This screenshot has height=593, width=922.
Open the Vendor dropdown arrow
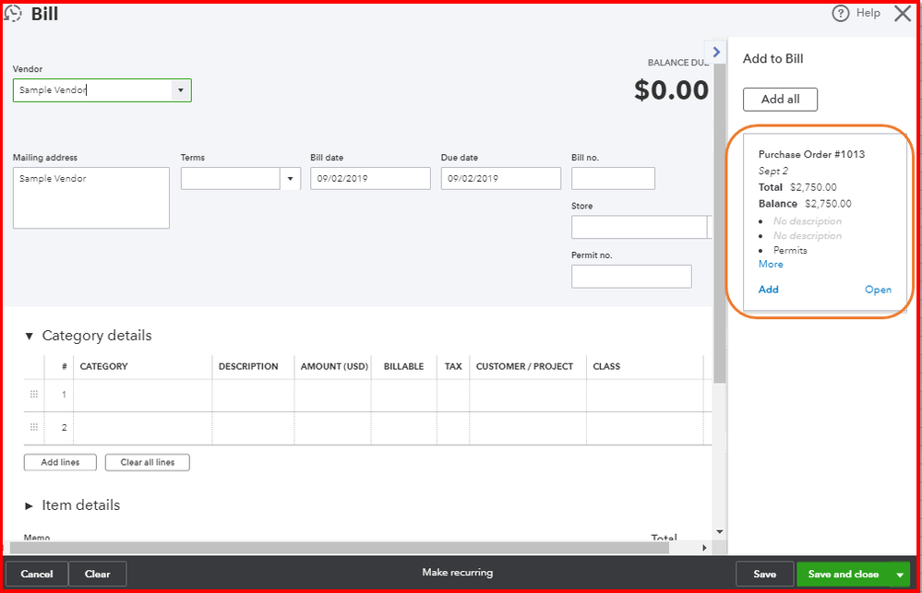pyautogui.click(x=181, y=90)
